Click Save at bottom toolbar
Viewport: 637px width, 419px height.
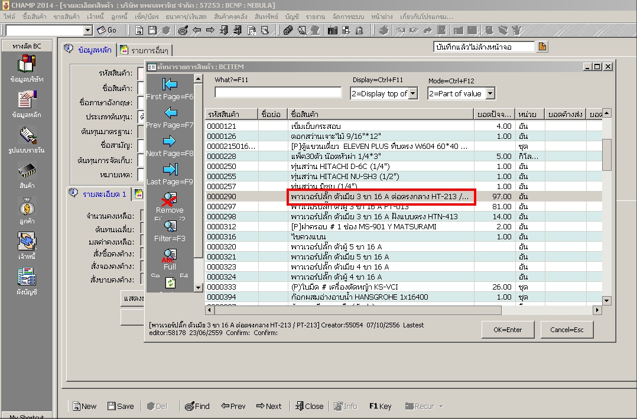pos(121,406)
